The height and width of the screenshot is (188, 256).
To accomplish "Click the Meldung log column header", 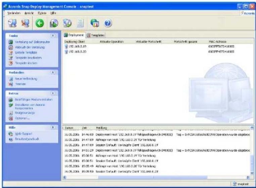I will [101, 128].
